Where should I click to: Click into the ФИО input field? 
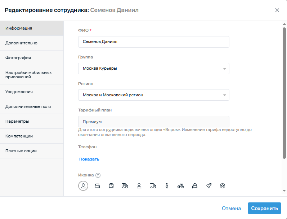pos(153,42)
